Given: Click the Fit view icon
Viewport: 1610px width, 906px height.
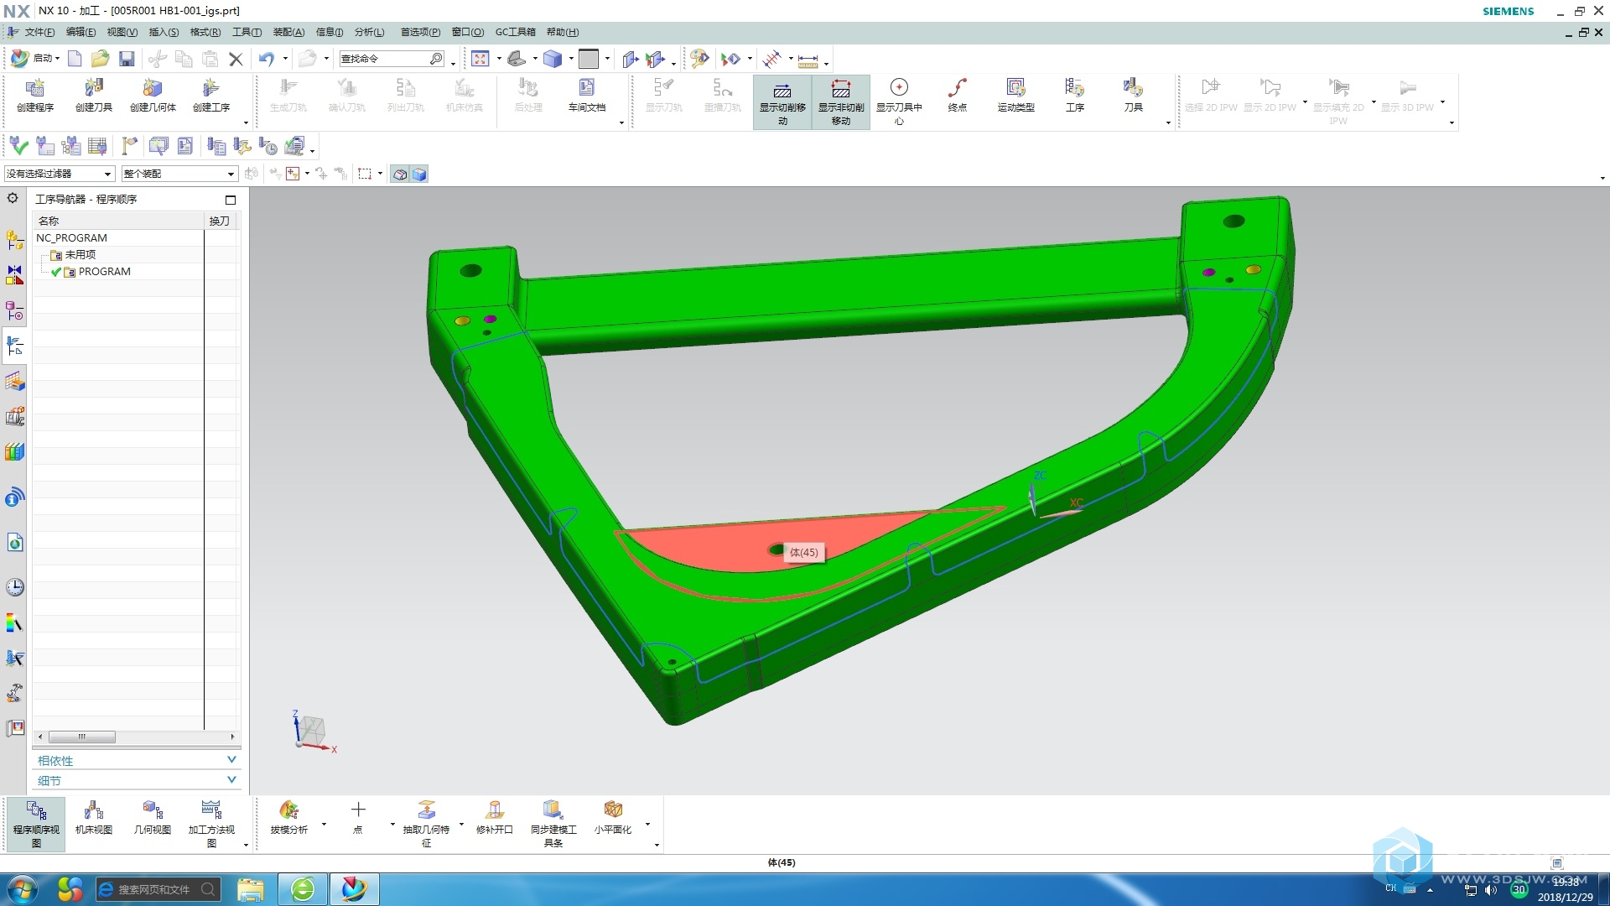Looking at the screenshot, I should click(480, 59).
